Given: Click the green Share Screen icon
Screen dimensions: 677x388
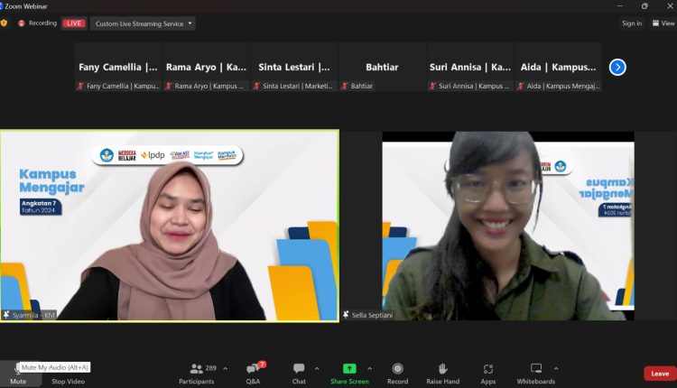Looking at the screenshot, I should point(349,368).
